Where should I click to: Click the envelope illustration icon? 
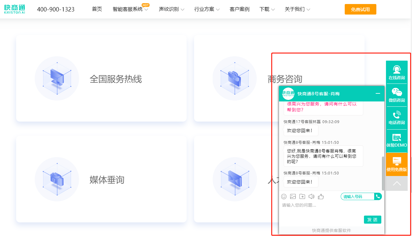235,179
